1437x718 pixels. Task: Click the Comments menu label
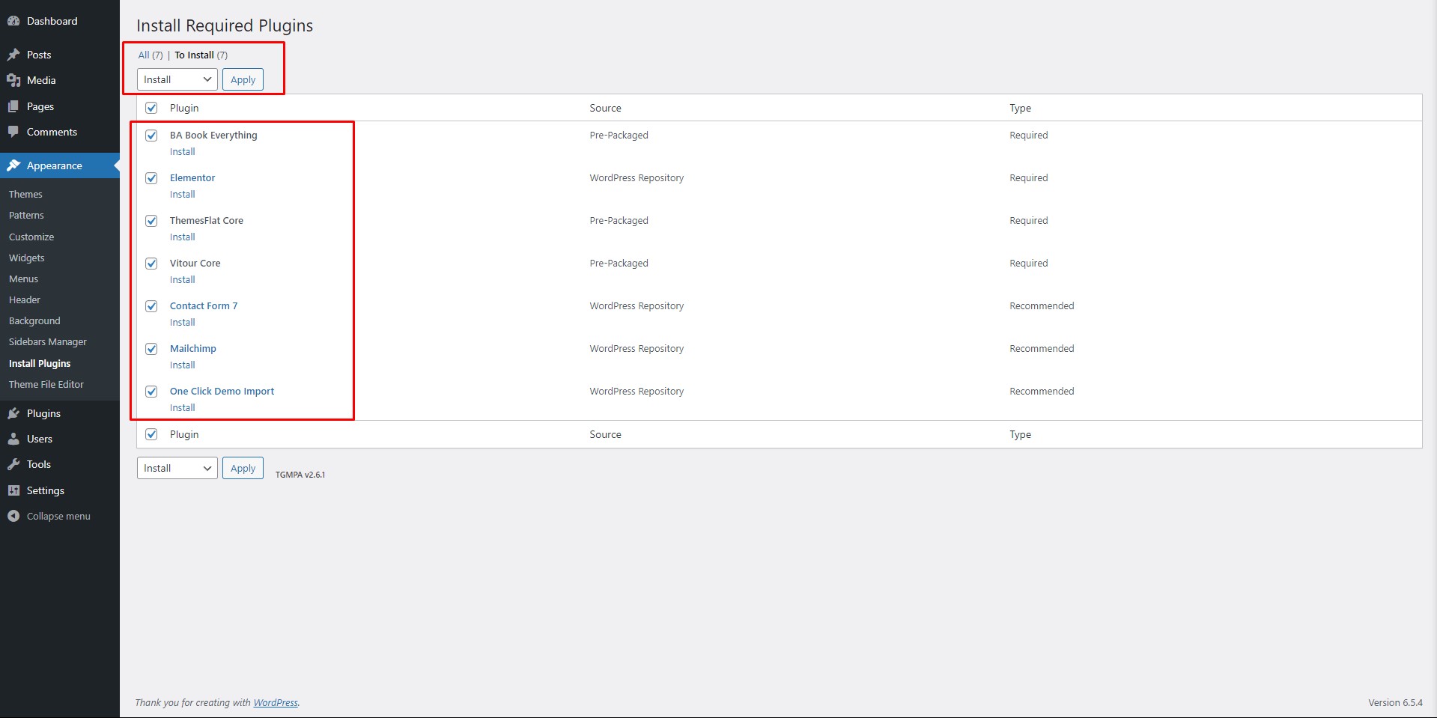click(52, 132)
